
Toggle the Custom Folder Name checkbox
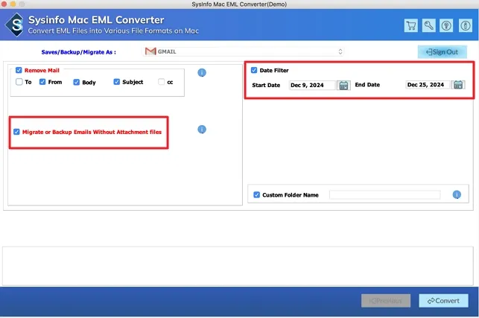click(256, 194)
